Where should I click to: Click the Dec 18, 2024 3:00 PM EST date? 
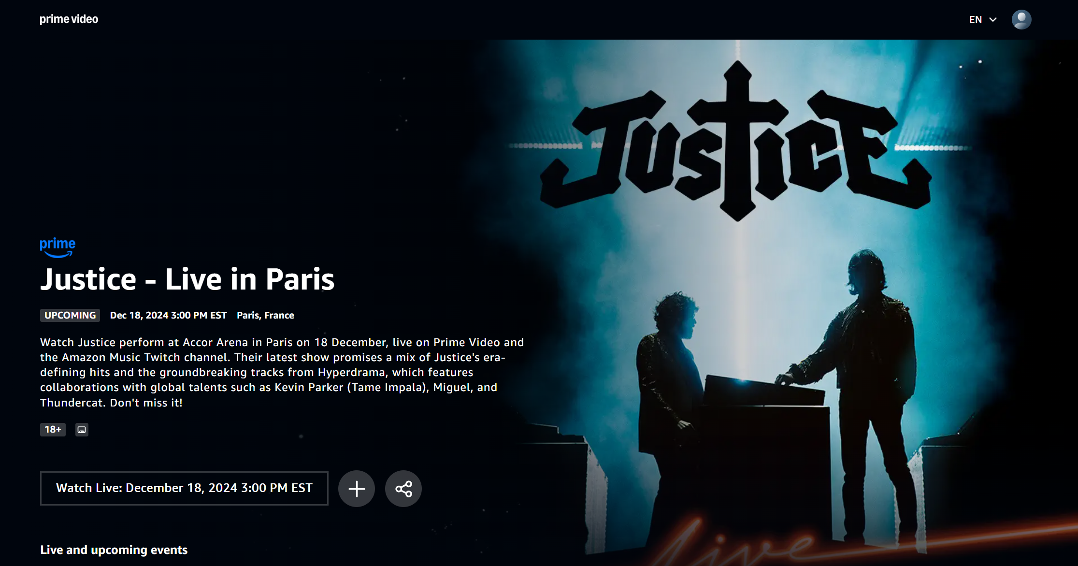(x=168, y=315)
